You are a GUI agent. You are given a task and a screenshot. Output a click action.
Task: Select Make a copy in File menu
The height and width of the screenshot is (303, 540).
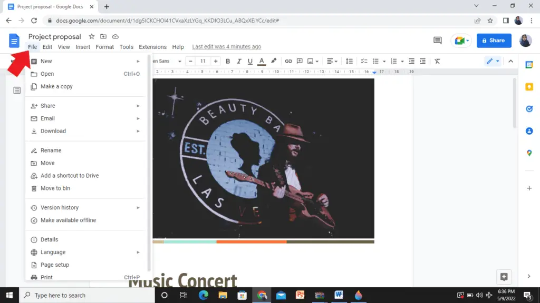click(86, 86)
